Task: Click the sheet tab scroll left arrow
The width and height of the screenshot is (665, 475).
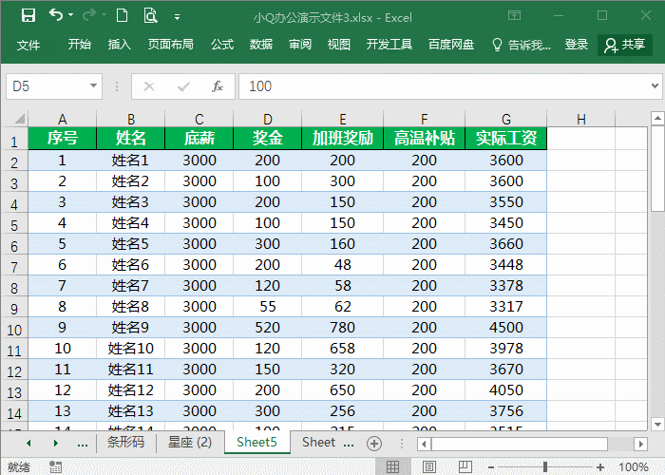Action: (28, 444)
